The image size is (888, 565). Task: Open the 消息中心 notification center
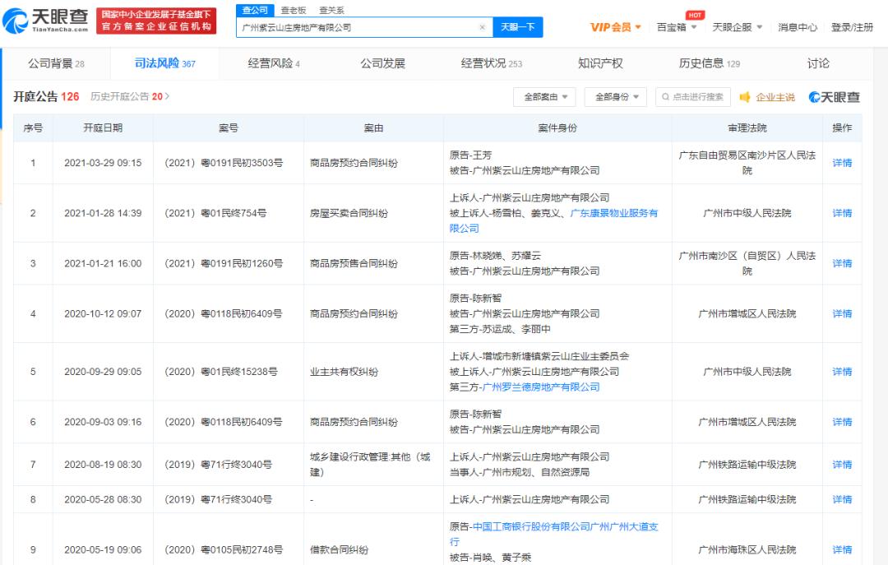[x=797, y=26]
